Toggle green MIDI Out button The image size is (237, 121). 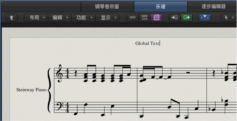coord(187,18)
